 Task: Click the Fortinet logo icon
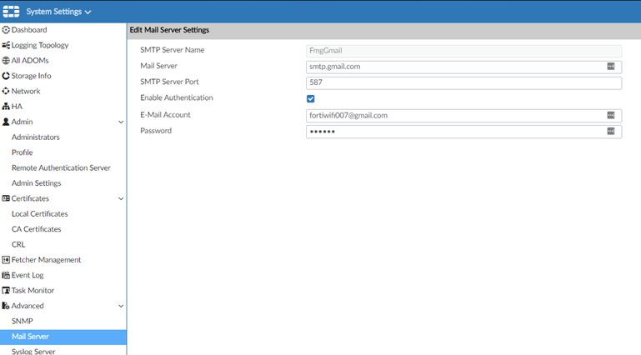point(12,12)
